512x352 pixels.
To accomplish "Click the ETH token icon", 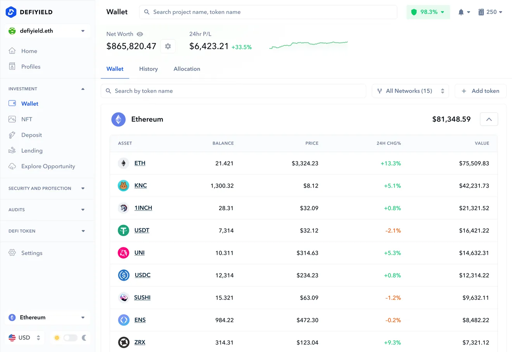I will coord(123,163).
